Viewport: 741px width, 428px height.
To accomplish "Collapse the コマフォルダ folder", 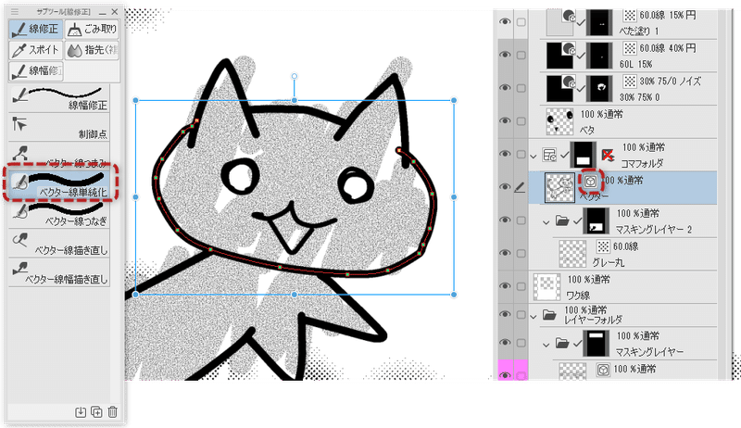I will pos(534,156).
